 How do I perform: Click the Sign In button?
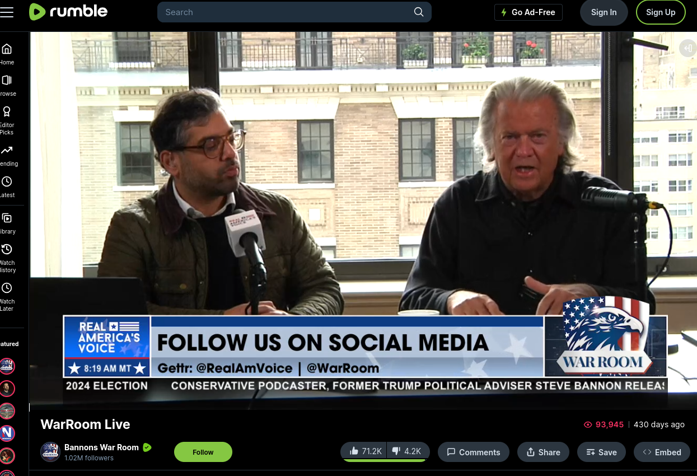pos(604,12)
